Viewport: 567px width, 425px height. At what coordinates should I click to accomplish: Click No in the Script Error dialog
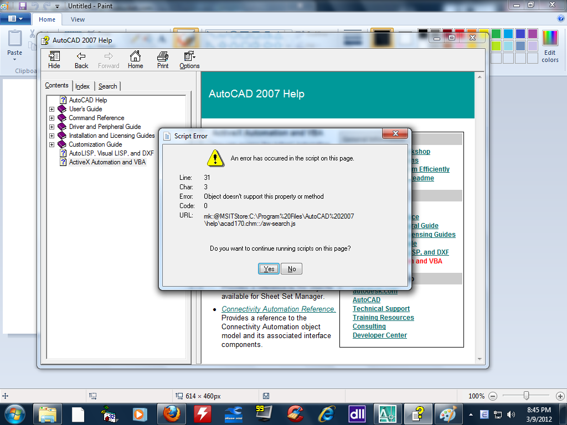(x=292, y=269)
